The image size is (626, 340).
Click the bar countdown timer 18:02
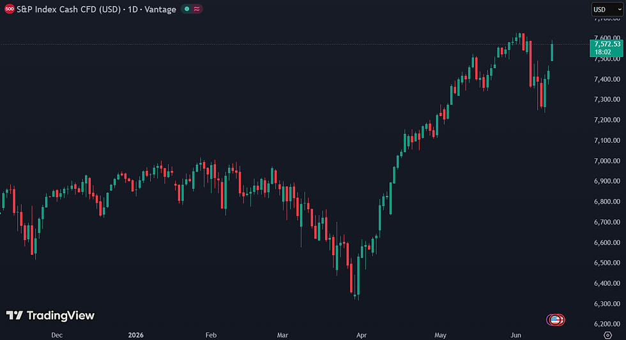point(602,52)
